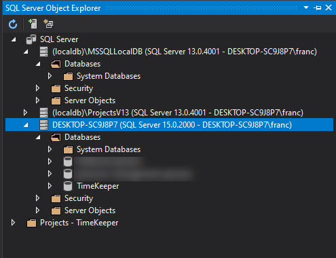Image resolution: width=336 pixels, height=258 pixels.
Task: Click the first blurred database cylinder icon
Action: (68, 162)
